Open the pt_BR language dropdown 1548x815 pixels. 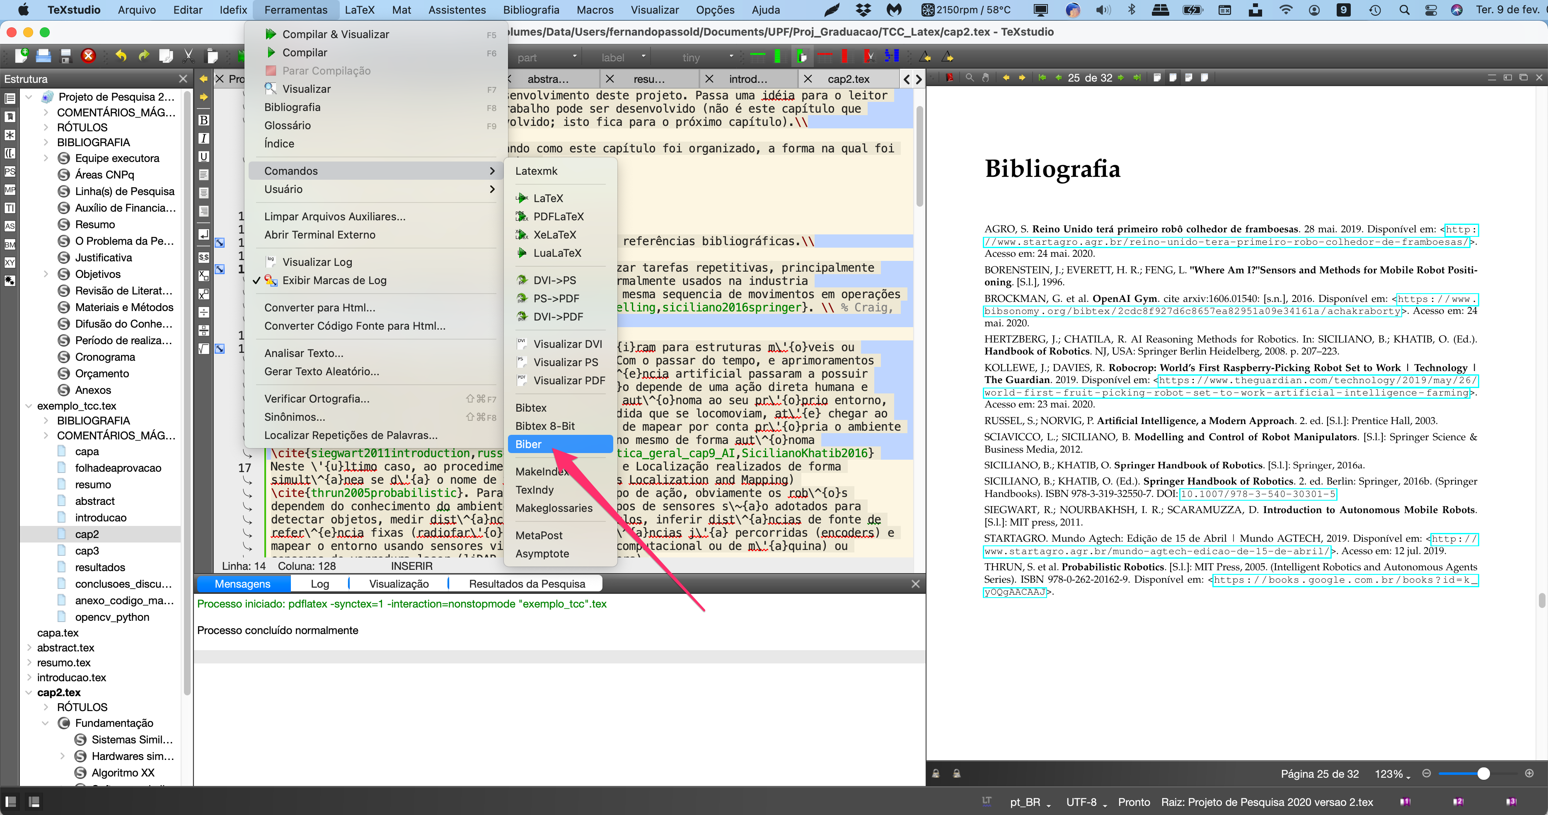(x=1030, y=802)
